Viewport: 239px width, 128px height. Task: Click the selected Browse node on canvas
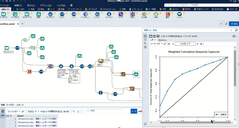pos(136,74)
